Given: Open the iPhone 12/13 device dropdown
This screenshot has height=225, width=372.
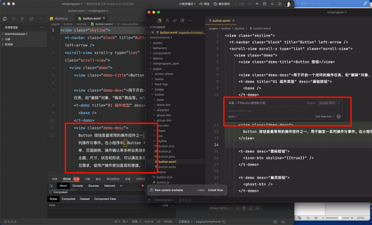Looking at the screenshot, I should [220, 208].
